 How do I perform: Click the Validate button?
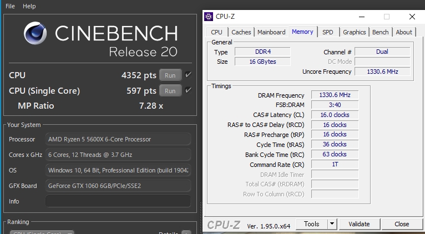(359, 224)
